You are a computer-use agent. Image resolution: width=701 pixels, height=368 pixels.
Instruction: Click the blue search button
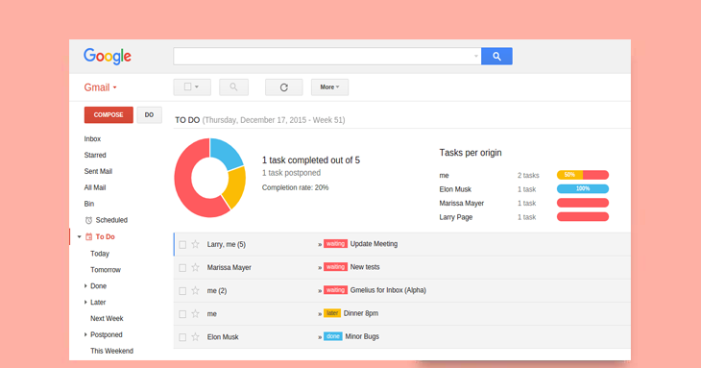click(x=496, y=57)
